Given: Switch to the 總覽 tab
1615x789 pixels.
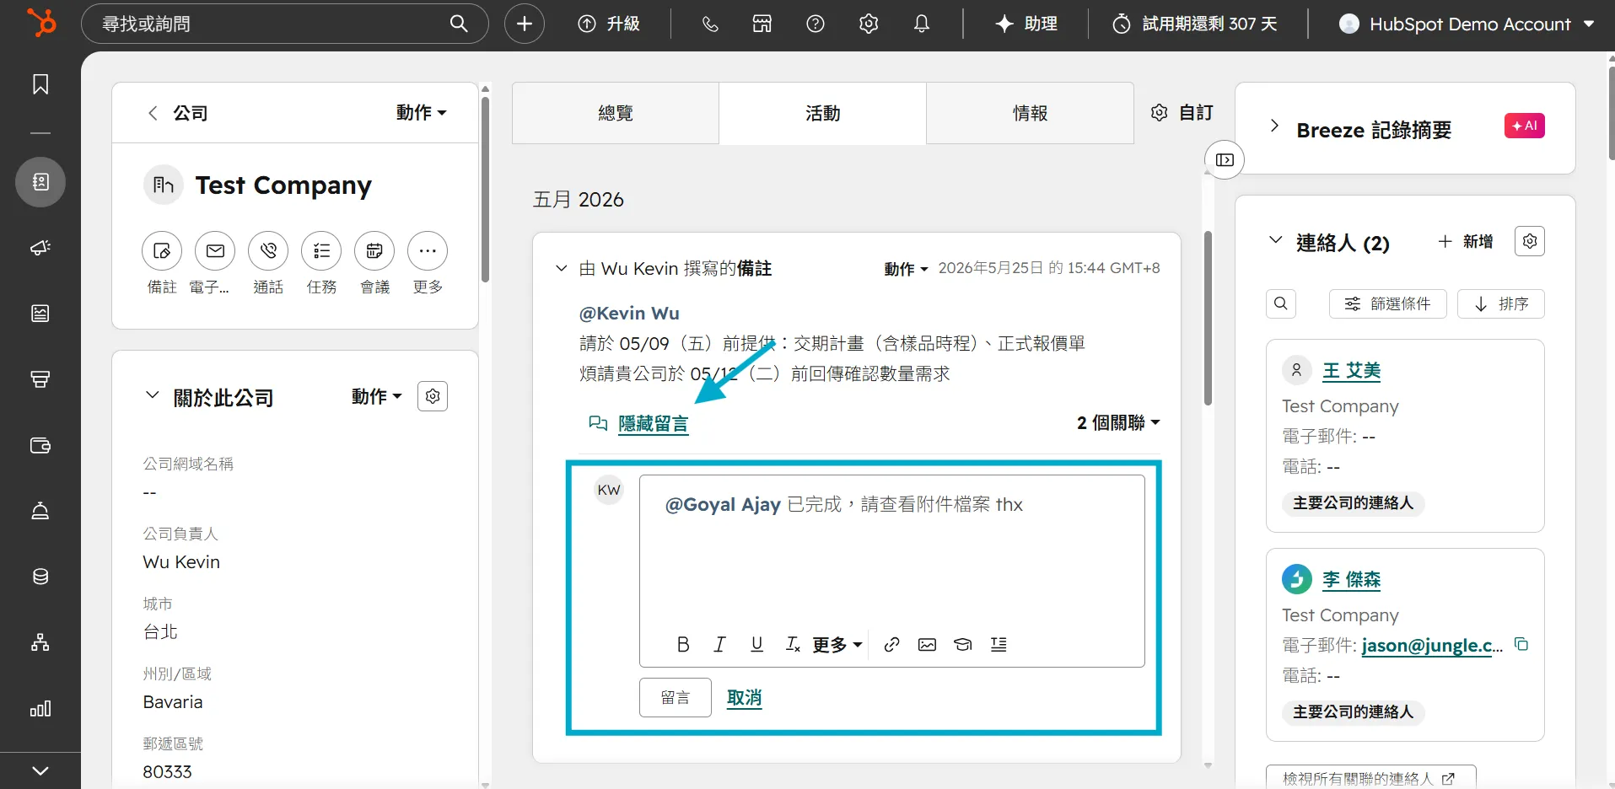Looking at the screenshot, I should [616, 113].
